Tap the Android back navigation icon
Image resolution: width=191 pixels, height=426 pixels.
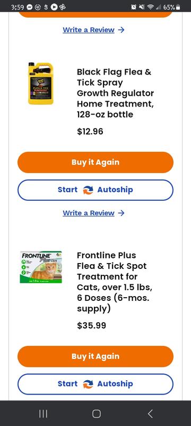pyautogui.click(x=151, y=414)
